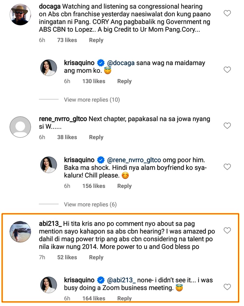The width and height of the screenshot is (244, 306).
Task: Reply to abi213_'s comment
Action: click(x=96, y=257)
